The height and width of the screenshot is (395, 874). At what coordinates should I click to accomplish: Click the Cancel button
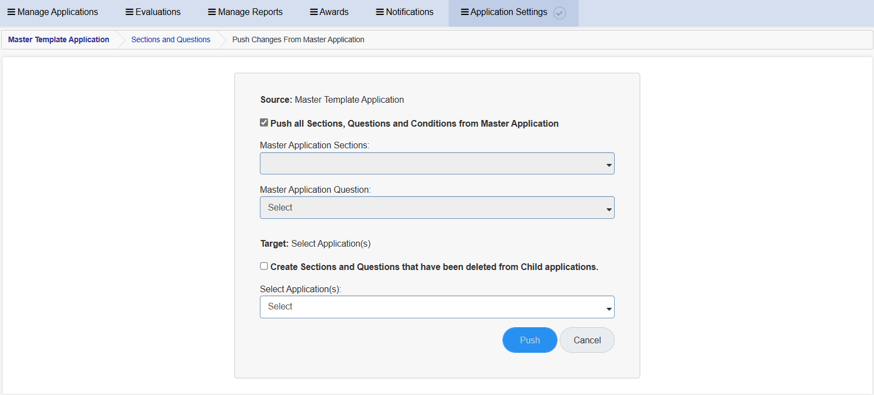(x=587, y=340)
